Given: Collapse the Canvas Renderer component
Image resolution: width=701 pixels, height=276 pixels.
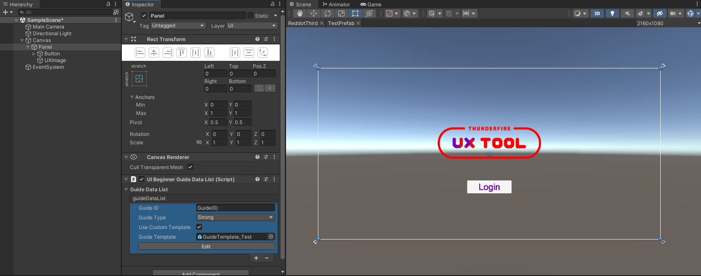Looking at the screenshot, I should (126, 157).
